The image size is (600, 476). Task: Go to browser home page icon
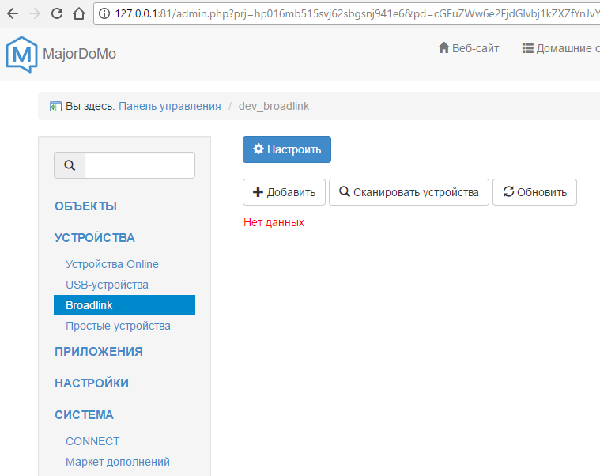79,13
